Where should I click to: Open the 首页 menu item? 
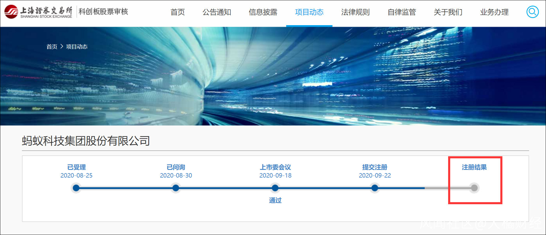pos(178,12)
